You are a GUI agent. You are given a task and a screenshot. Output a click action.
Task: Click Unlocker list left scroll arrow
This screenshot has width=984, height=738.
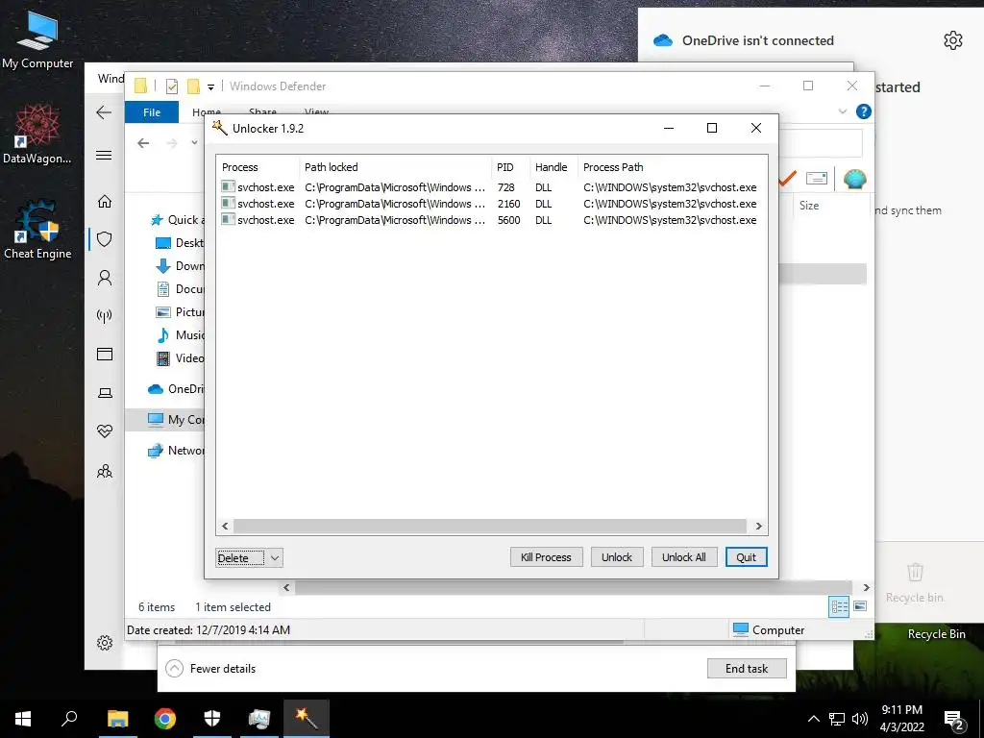click(225, 526)
